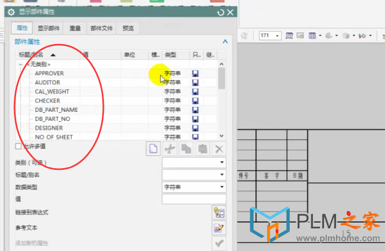Select the APPROVER attribute row
Screen dimensions: 385x251
point(117,73)
